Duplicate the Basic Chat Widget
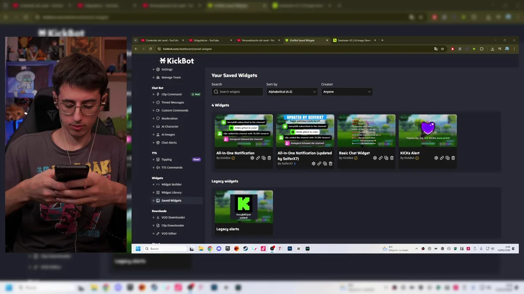Image resolution: width=524 pixels, height=294 pixels. point(386,158)
